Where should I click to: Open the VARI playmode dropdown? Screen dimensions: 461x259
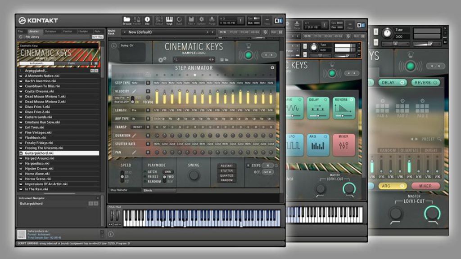point(168,171)
